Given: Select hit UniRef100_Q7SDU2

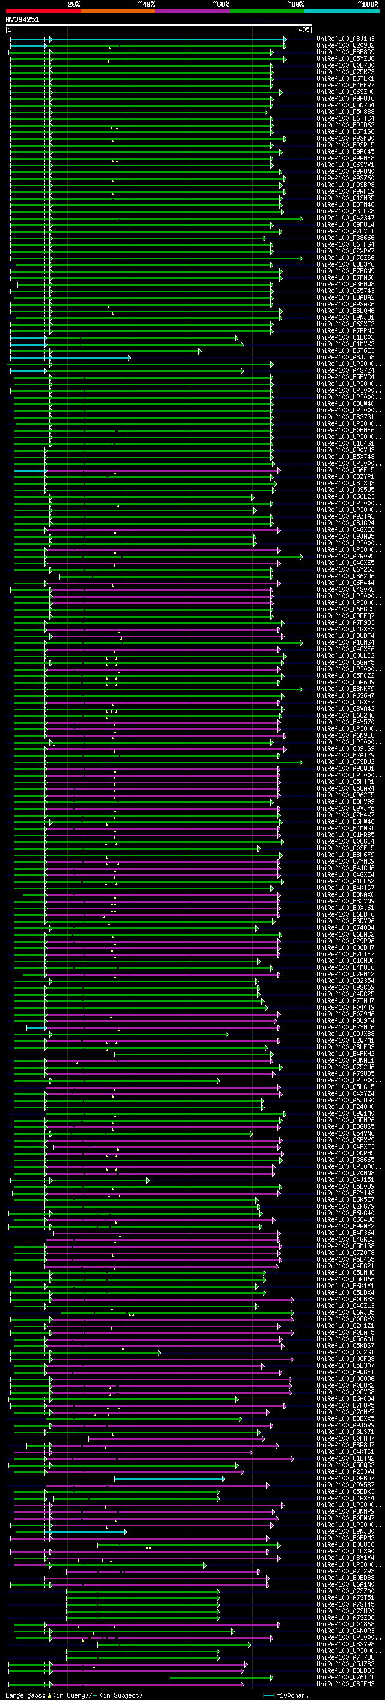Looking at the screenshot, I should click(x=345, y=762).
